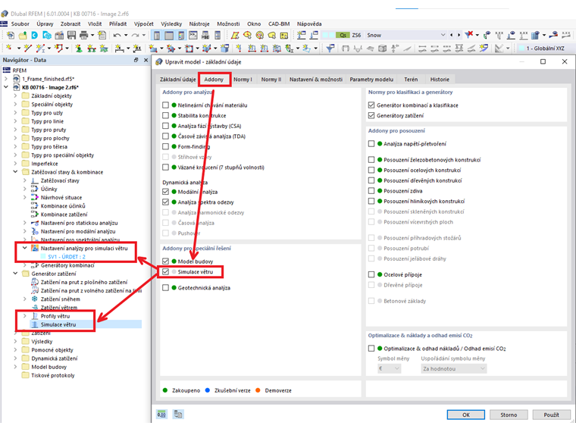Viewport: 576px width, 432px height.
Task: Collapse Generátor zatížení folder
Action: point(15,274)
